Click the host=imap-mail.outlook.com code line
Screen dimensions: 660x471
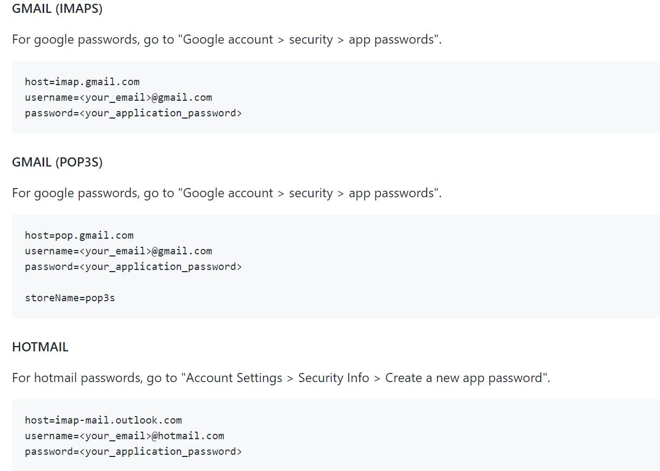click(x=103, y=420)
